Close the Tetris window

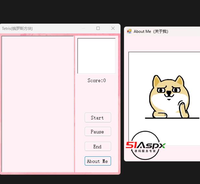click(x=113, y=28)
